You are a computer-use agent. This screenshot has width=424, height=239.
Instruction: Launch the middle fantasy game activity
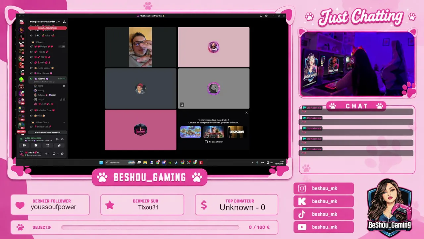214,132
